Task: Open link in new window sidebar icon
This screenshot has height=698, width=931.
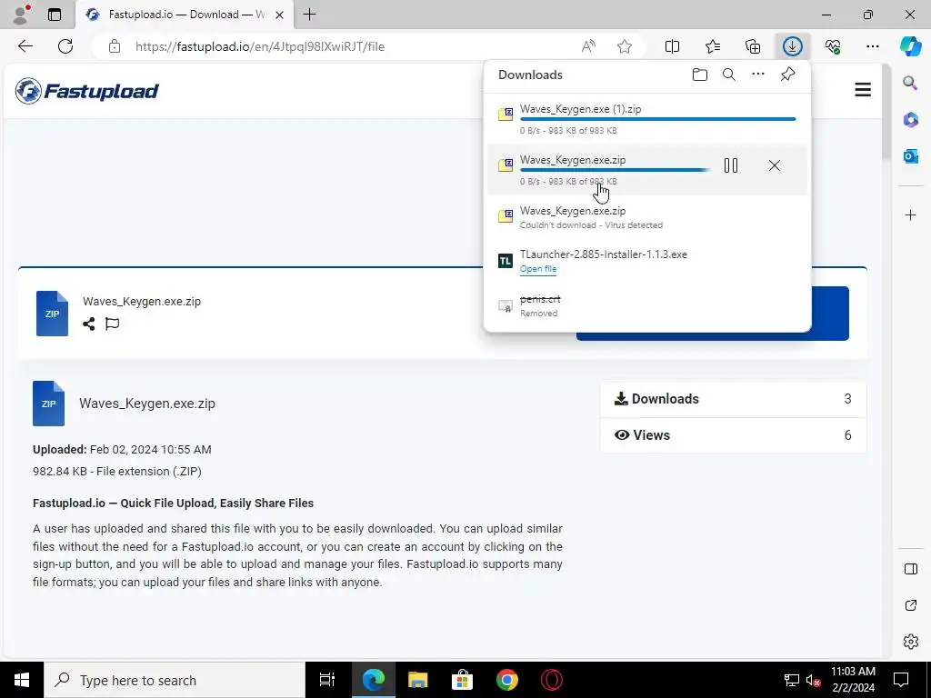Action: coord(910,605)
